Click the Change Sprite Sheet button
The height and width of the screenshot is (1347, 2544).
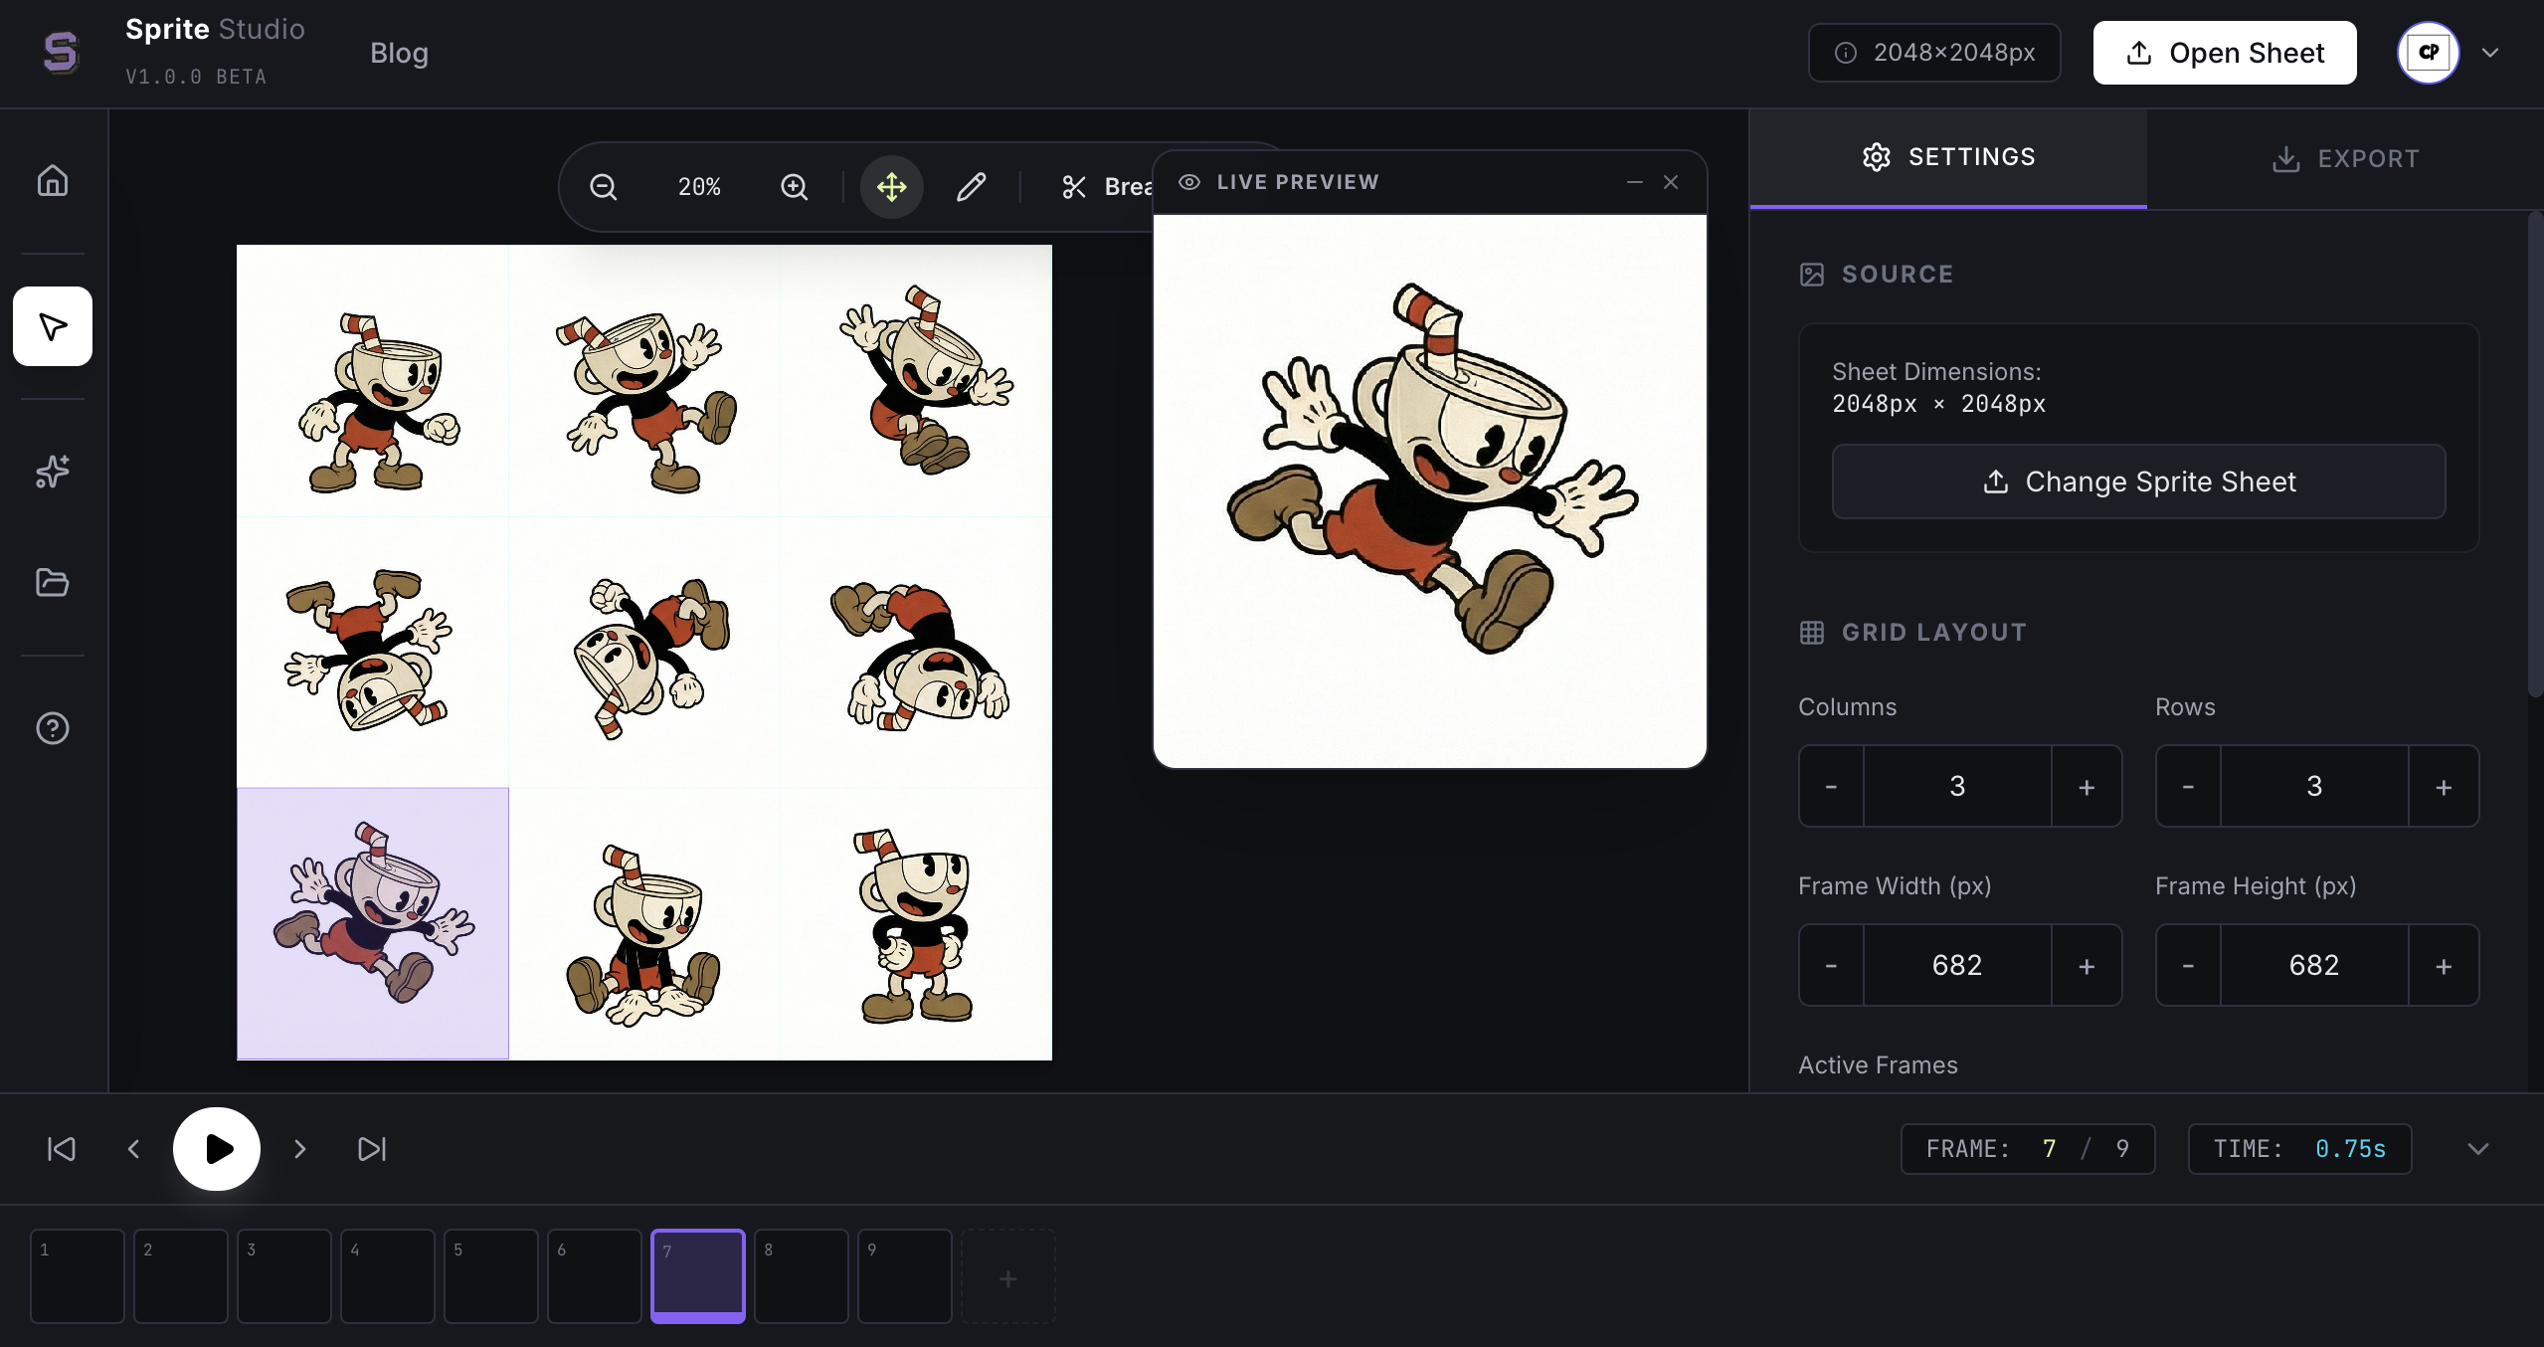[2136, 481]
